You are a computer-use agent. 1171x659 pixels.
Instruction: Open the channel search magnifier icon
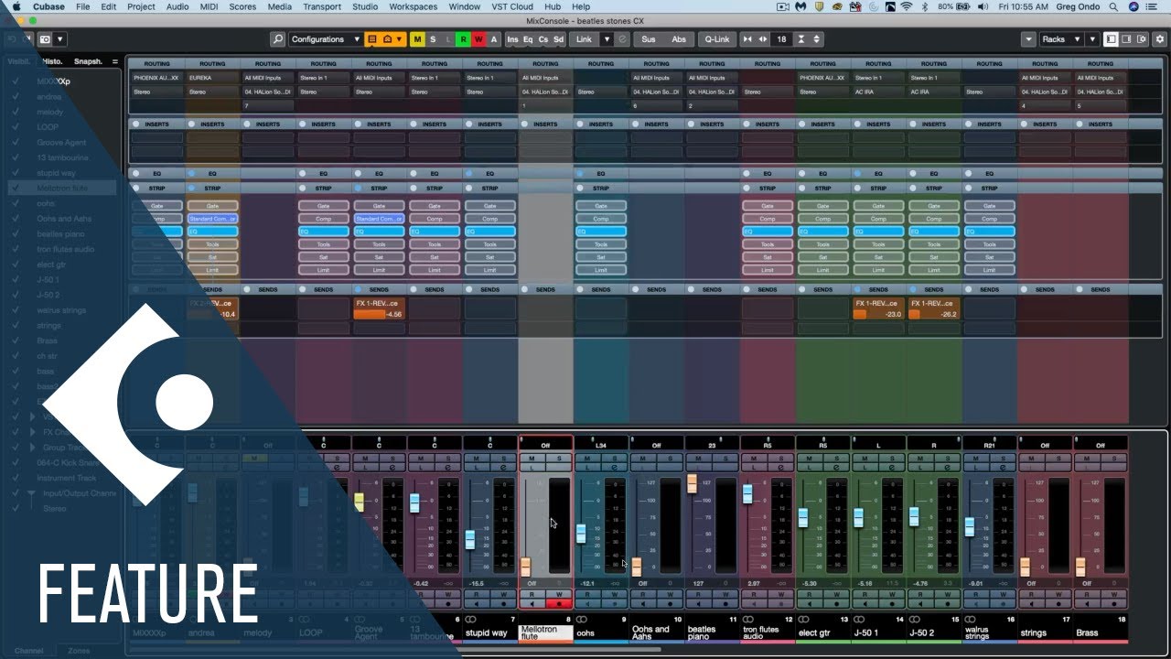coord(278,39)
